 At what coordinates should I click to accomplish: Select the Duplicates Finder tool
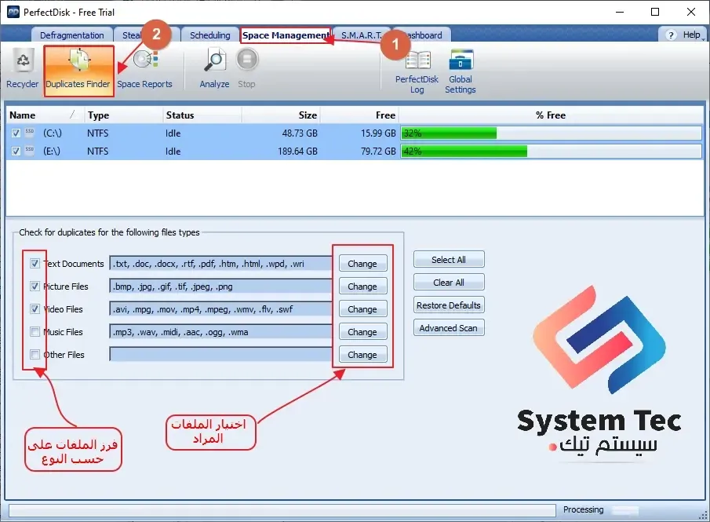[78, 71]
